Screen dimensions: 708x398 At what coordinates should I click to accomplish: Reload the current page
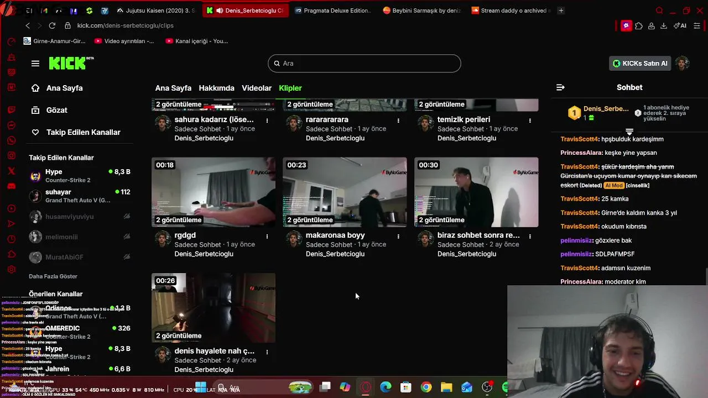point(52,25)
